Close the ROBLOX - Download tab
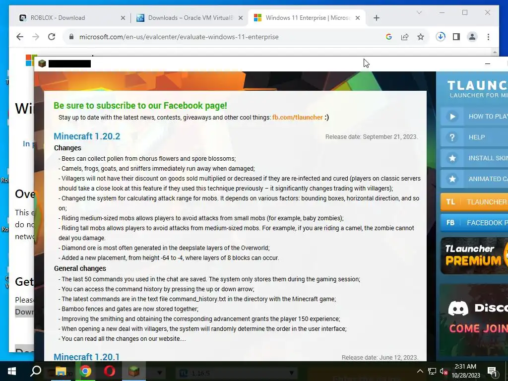The height and width of the screenshot is (381, 508). click(123, 18)
